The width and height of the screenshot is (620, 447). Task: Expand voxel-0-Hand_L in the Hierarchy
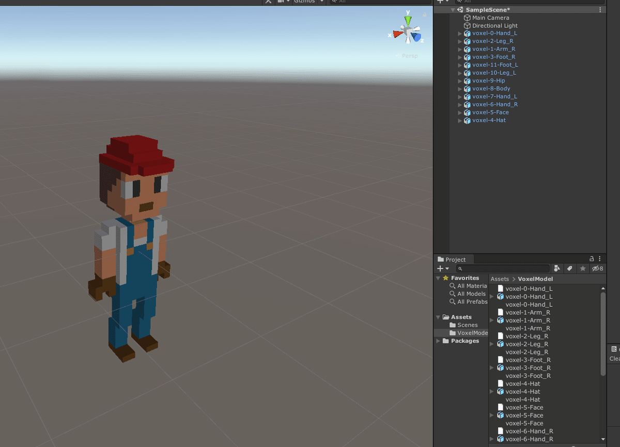point(460,34)
